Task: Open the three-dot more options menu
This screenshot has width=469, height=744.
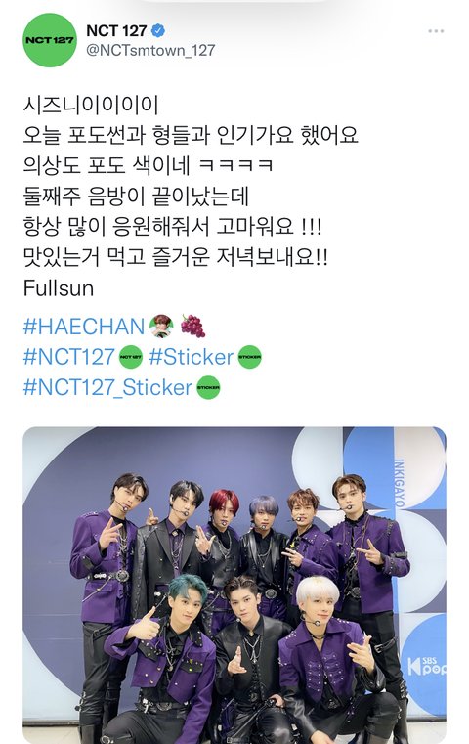Action: (x=436, y=31)
